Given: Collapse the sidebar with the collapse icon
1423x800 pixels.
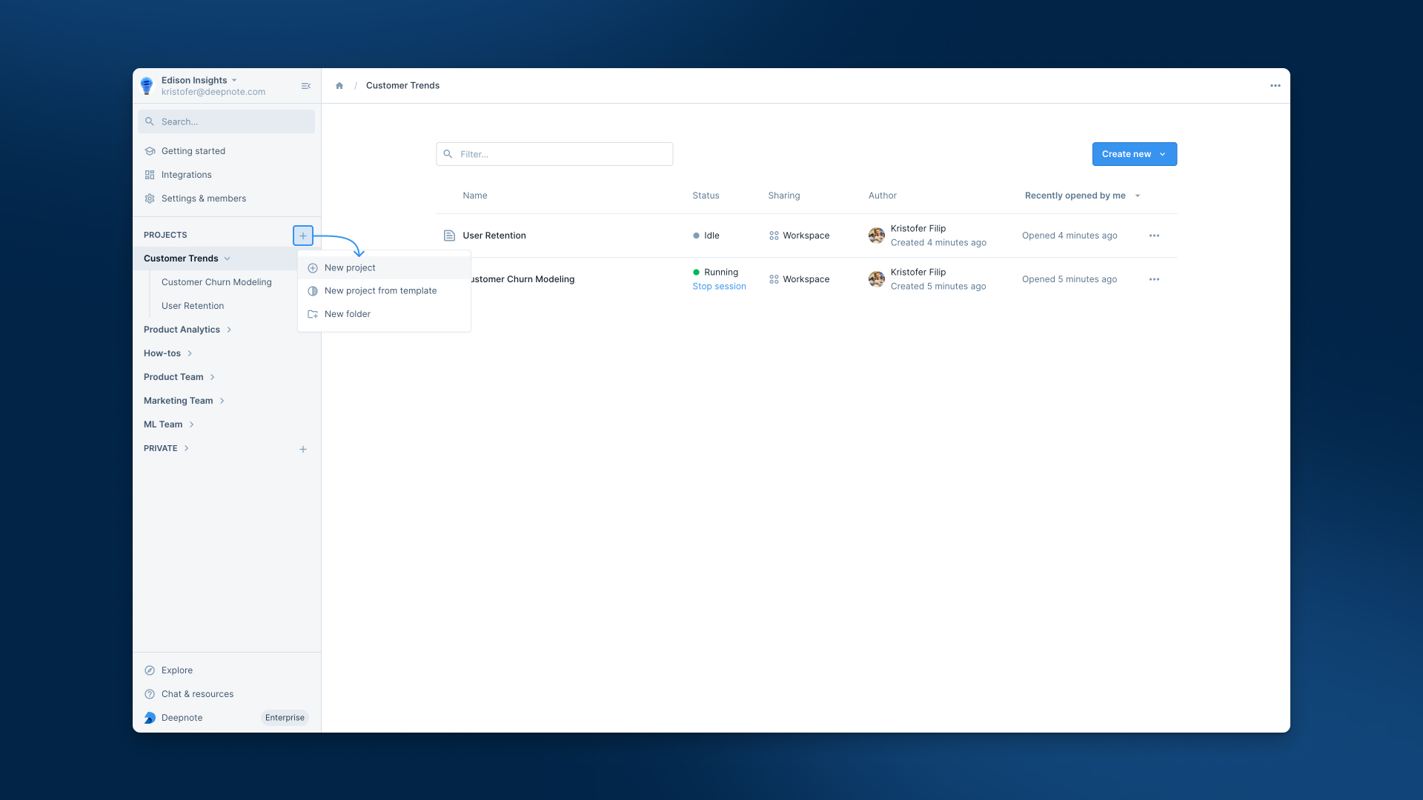Looking at the screenshot, I should (x=305, y=86).
